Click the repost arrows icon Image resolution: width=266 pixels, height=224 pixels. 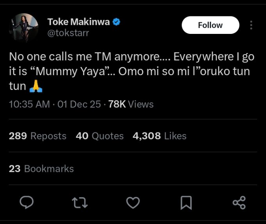80,202
